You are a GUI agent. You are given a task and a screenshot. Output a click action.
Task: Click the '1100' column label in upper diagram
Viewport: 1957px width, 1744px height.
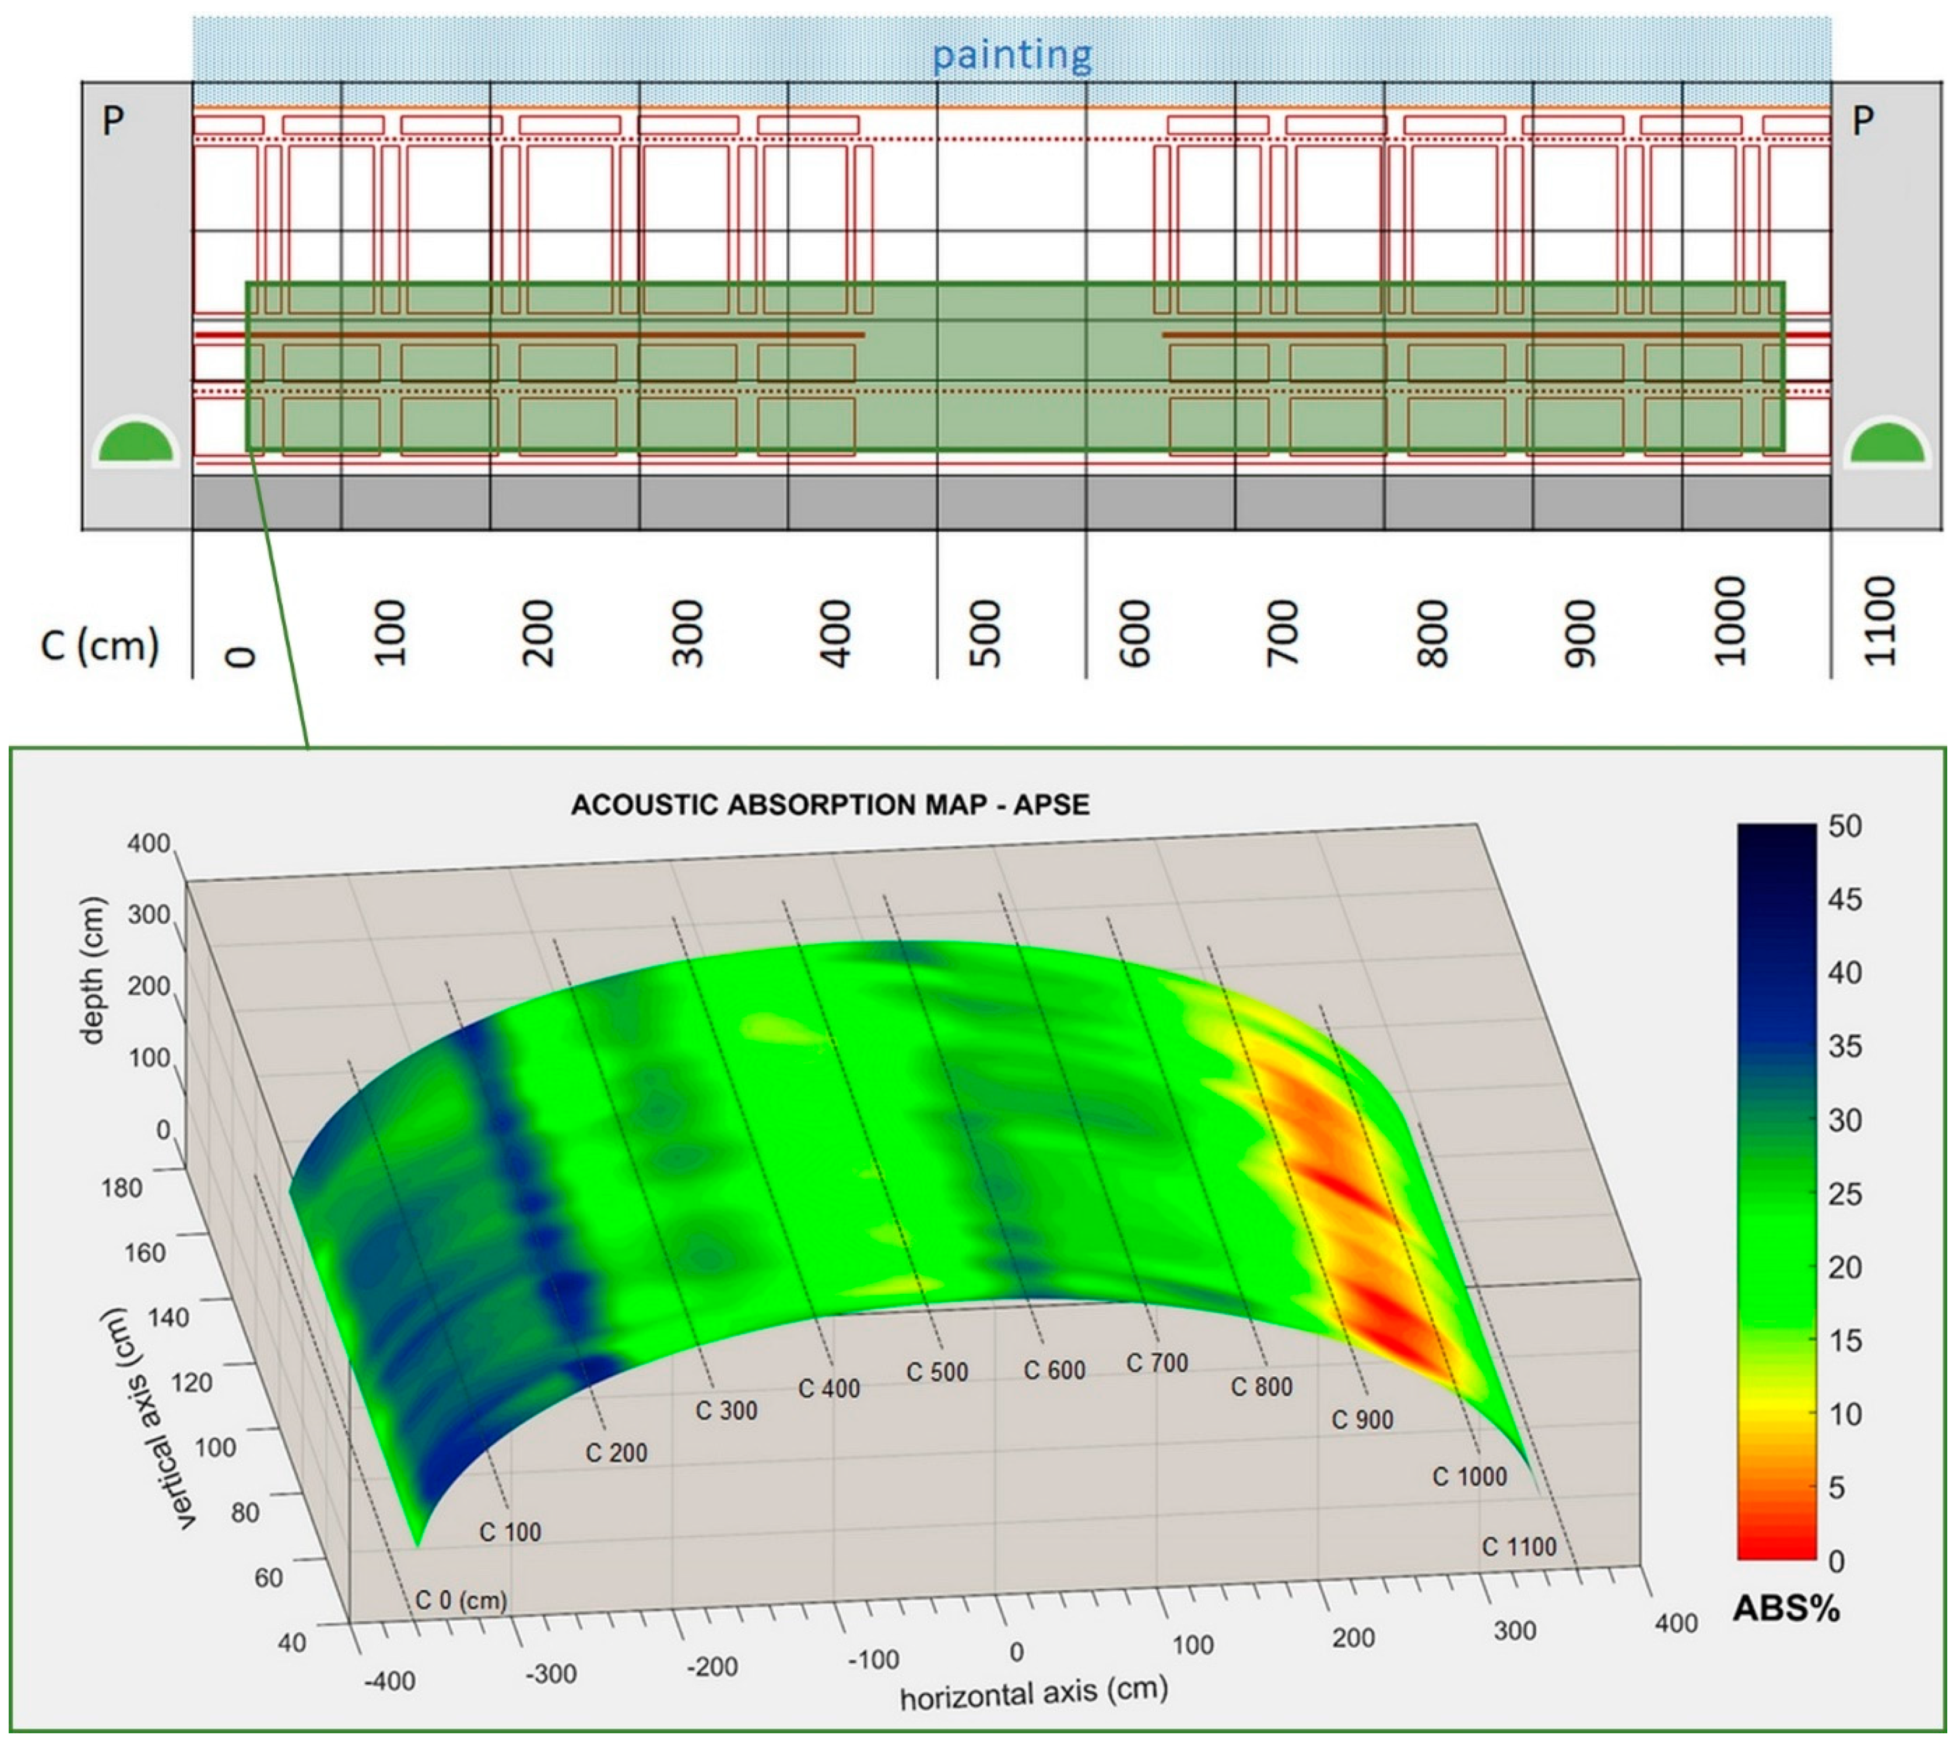[1879, 621]
